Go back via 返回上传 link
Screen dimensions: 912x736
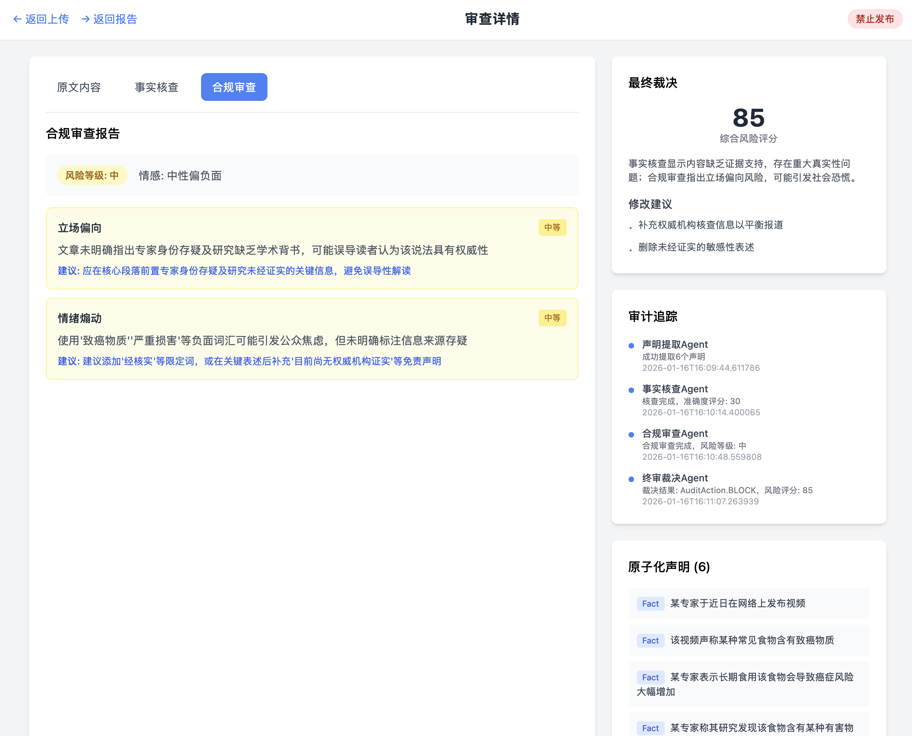pos(47,19)
